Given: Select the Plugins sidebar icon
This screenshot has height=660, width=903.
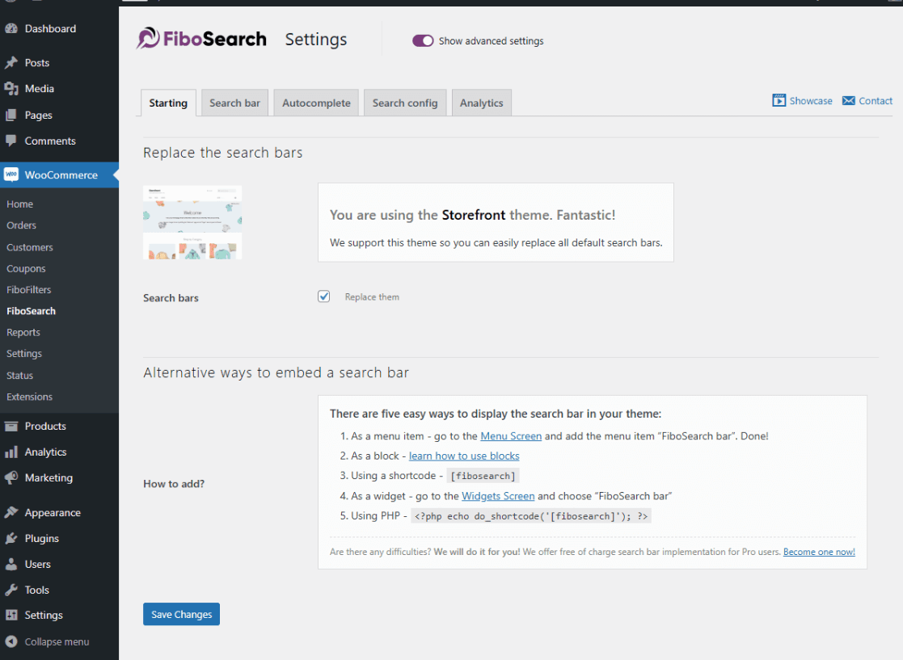Looking at the screenshot, I should [12, 538].
